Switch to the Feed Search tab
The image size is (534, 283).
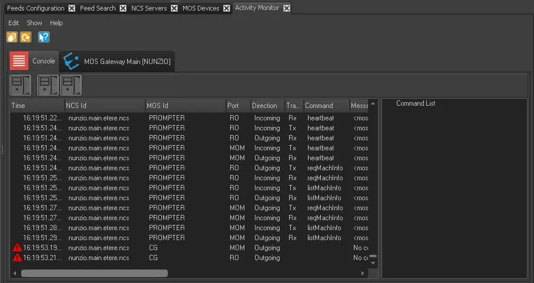98,8
